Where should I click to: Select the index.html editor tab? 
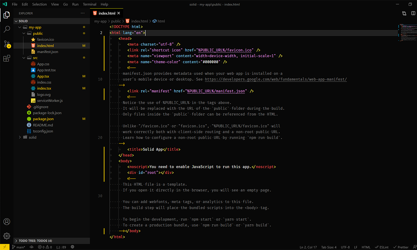107,13
